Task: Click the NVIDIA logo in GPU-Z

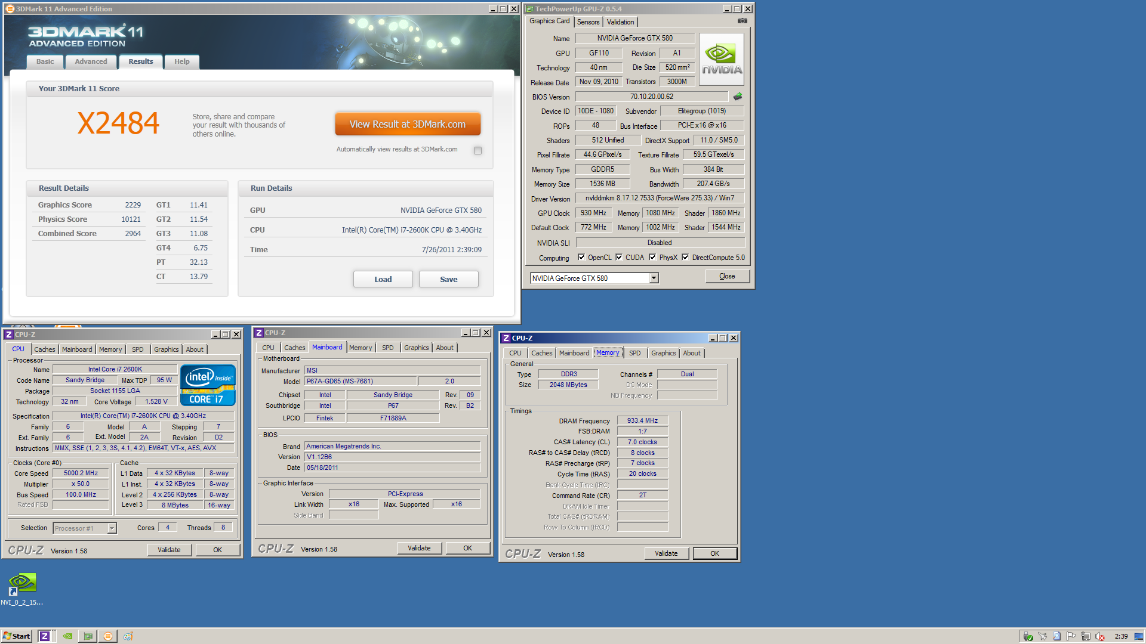Action: (x=722, y=59)
